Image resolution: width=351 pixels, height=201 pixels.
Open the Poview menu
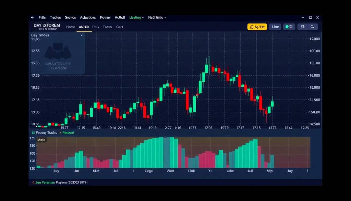click(105, 17)
